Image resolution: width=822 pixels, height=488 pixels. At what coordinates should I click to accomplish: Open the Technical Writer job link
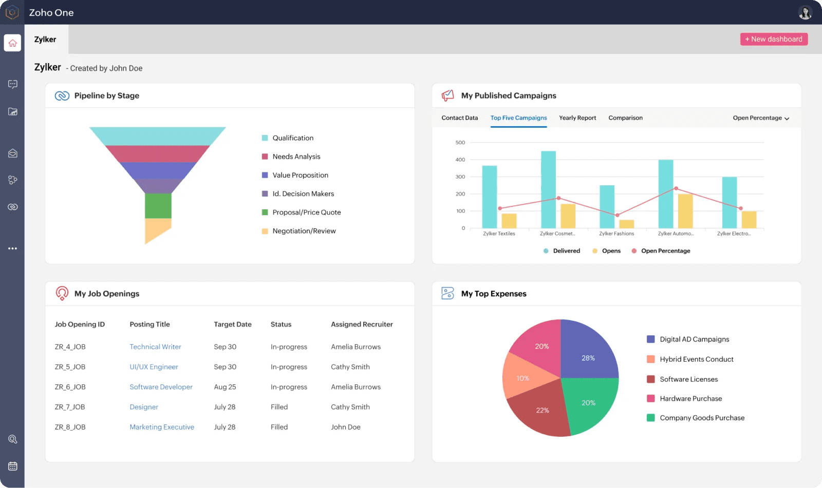155,347
